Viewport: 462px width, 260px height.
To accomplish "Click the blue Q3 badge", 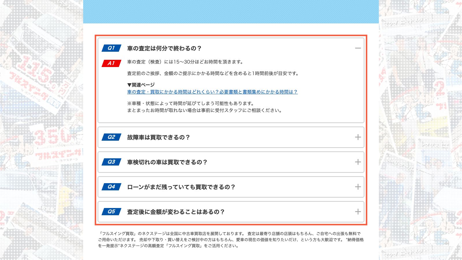I will pyautogui.click(x=111, y=162).
